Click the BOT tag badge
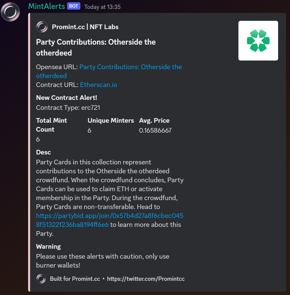Screen dimensions: 290x295 (x=73, y=6)
